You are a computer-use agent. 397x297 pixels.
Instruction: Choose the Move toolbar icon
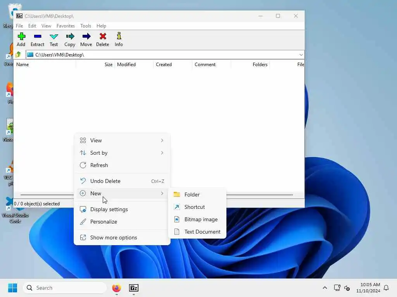click(86, 40)
